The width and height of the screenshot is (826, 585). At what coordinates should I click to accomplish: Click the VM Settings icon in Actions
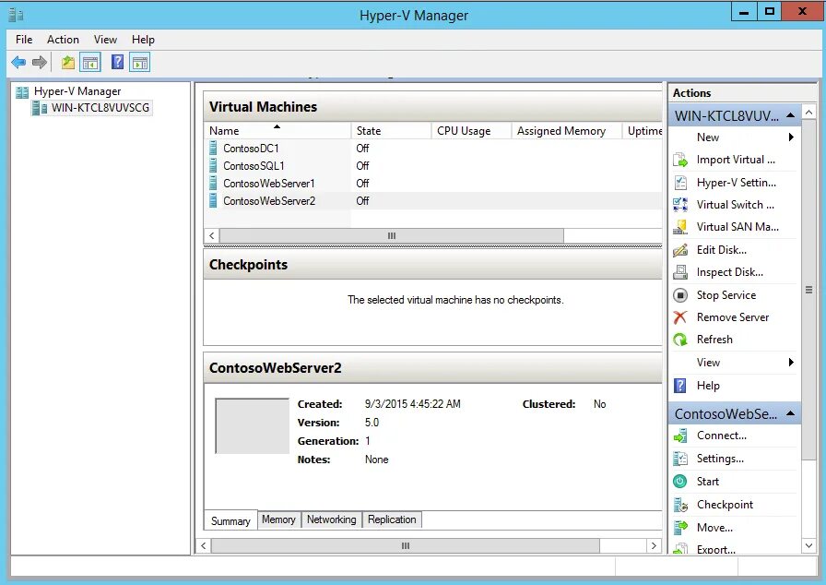pos(680,459)
